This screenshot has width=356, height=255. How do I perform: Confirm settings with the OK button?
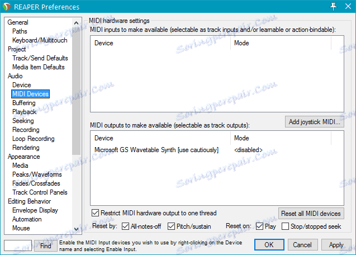tap(269, 245)
